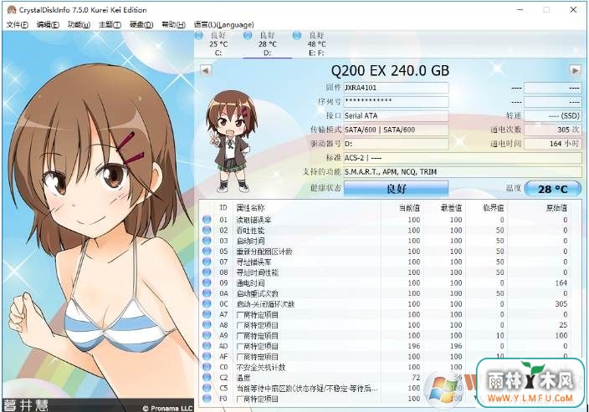Click the next disk arrow button
589x412 pixels.
(575, 70)
